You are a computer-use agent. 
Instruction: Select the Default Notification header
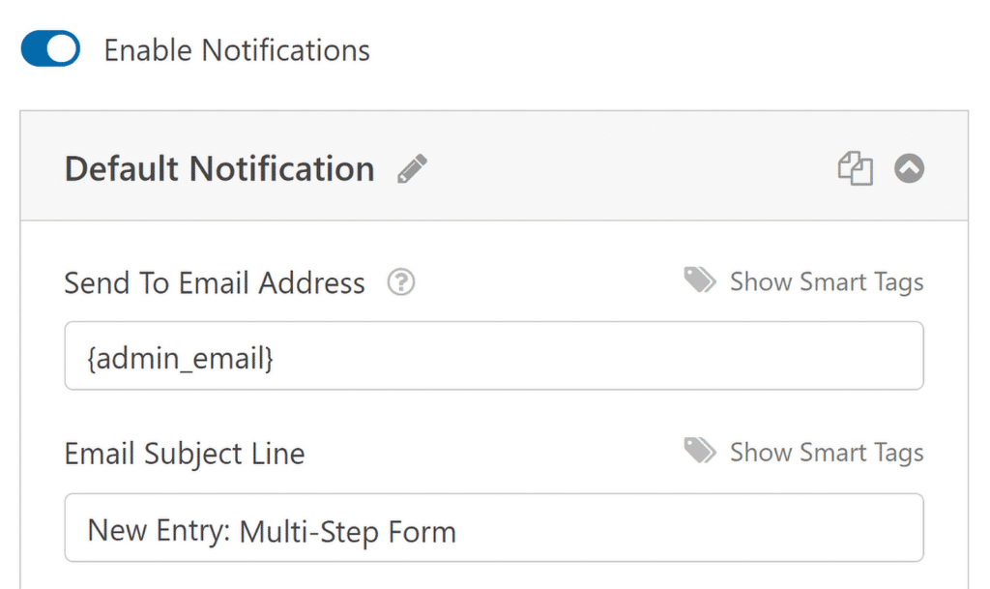pos(218,167)
